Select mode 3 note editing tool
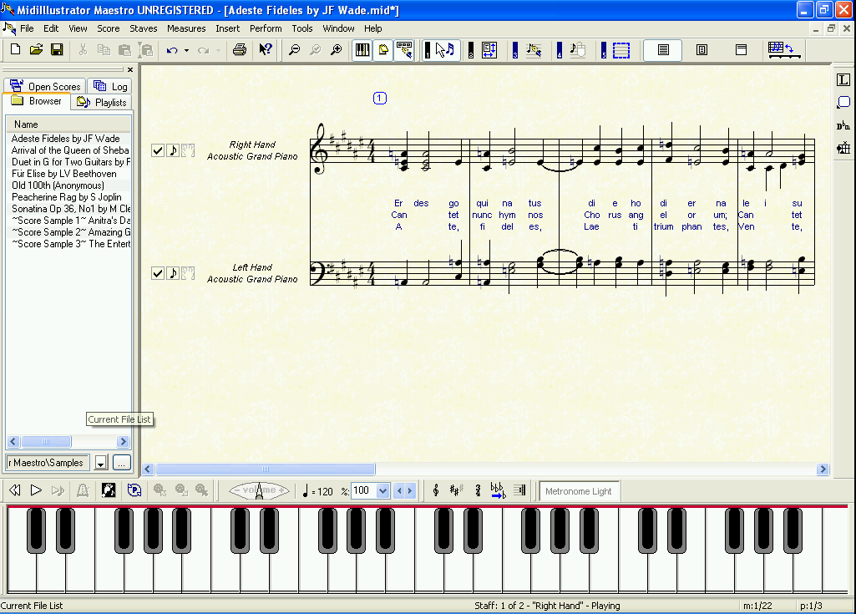The height and width of the screenshot is (614, 856). 527,50
